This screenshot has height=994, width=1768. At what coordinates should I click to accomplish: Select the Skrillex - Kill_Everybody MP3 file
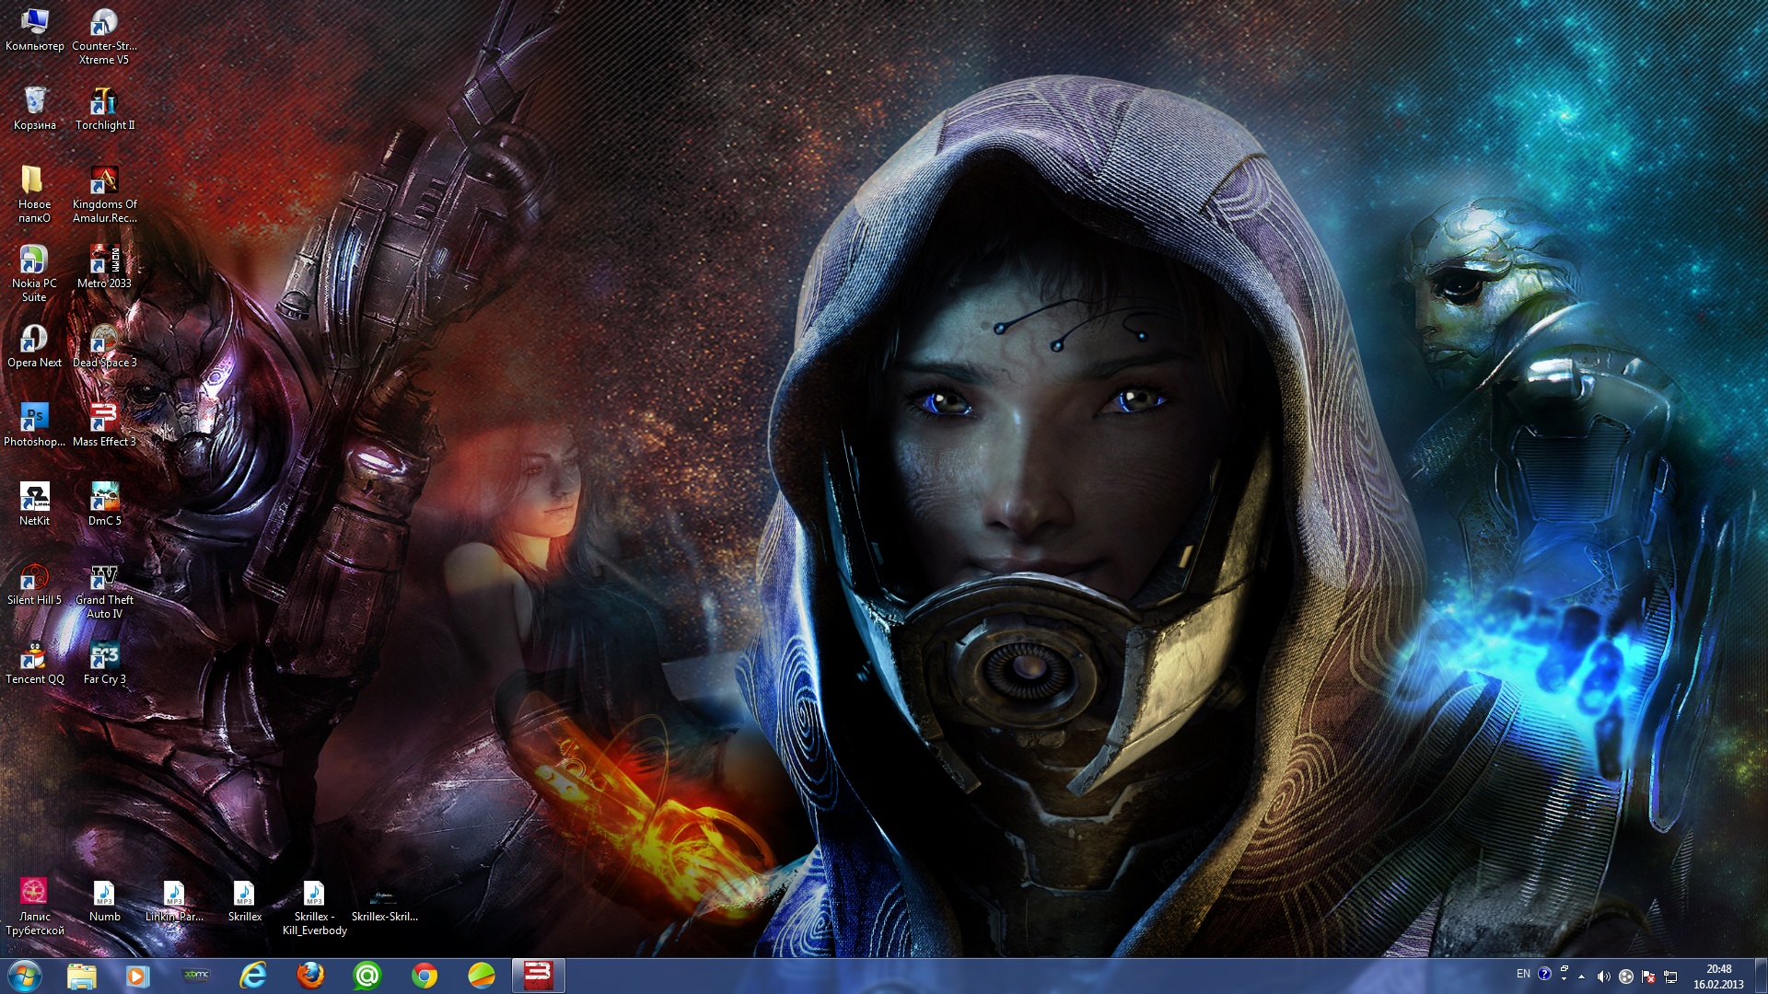click(314, 894)
